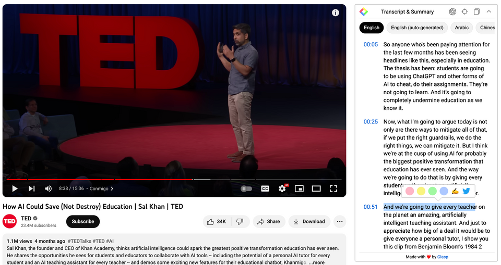
Task: Share highlight on Twitter
Action: pos(466,191)
